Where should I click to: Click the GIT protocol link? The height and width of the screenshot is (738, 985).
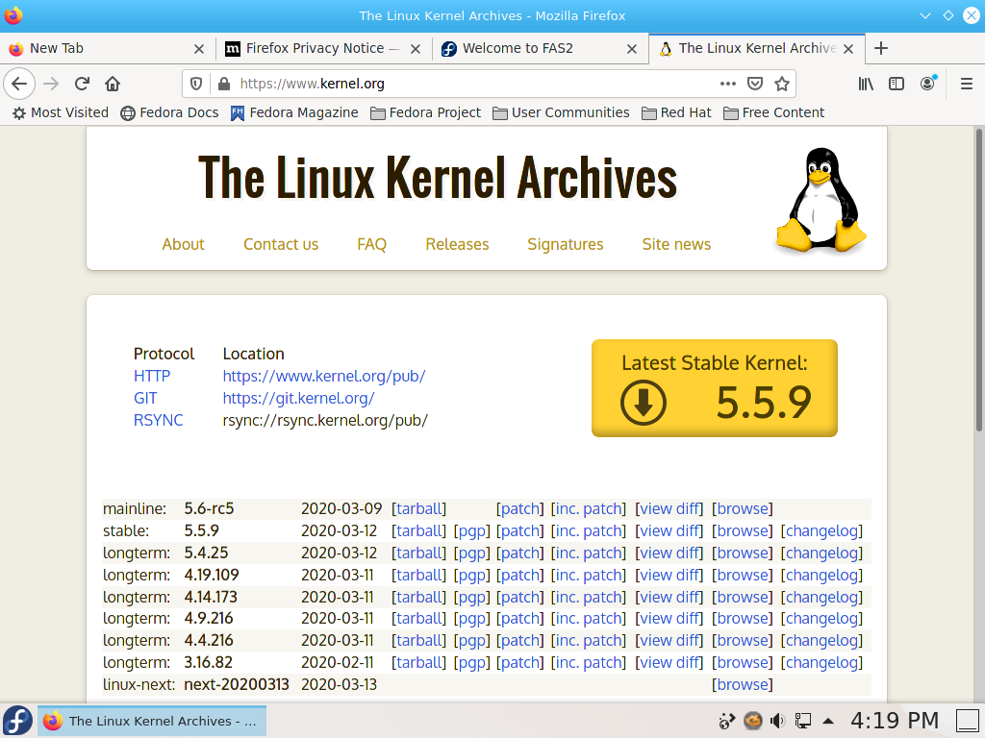(145, 398)
